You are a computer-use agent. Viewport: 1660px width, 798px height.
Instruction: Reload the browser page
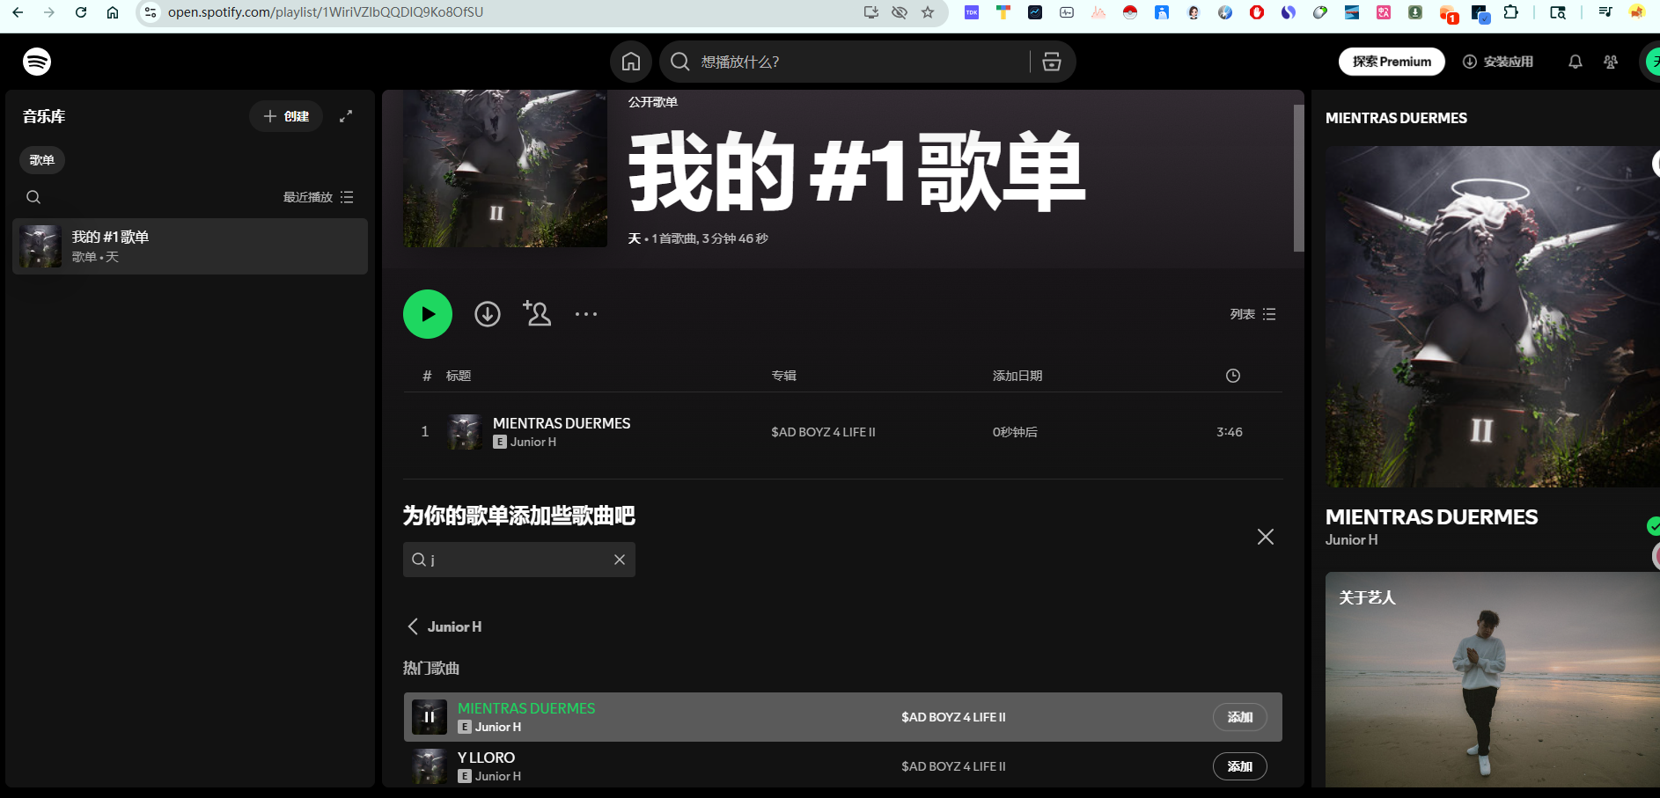tap(81, 12)
